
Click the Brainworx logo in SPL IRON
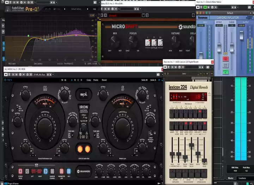pos(84,171)
